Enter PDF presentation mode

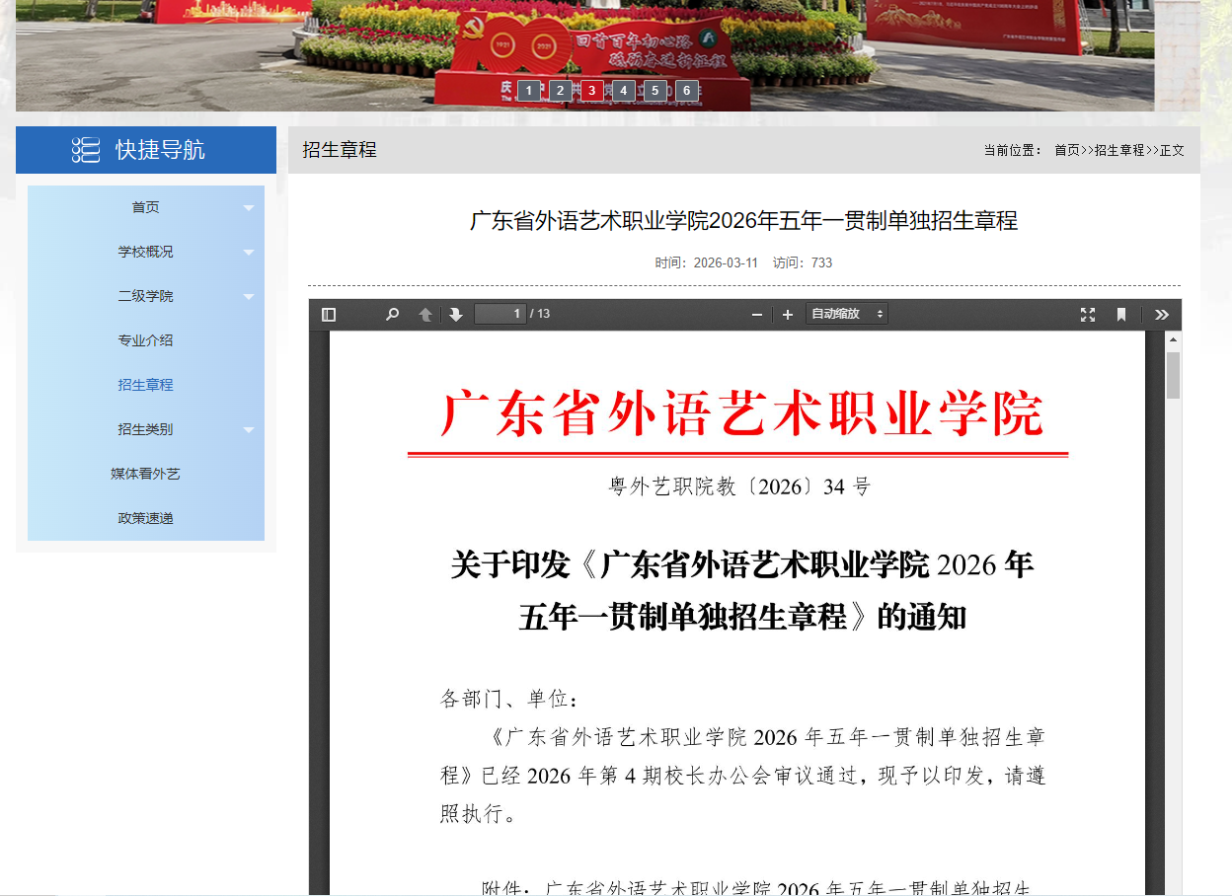pyautogui.click(x=1088, y=314)
